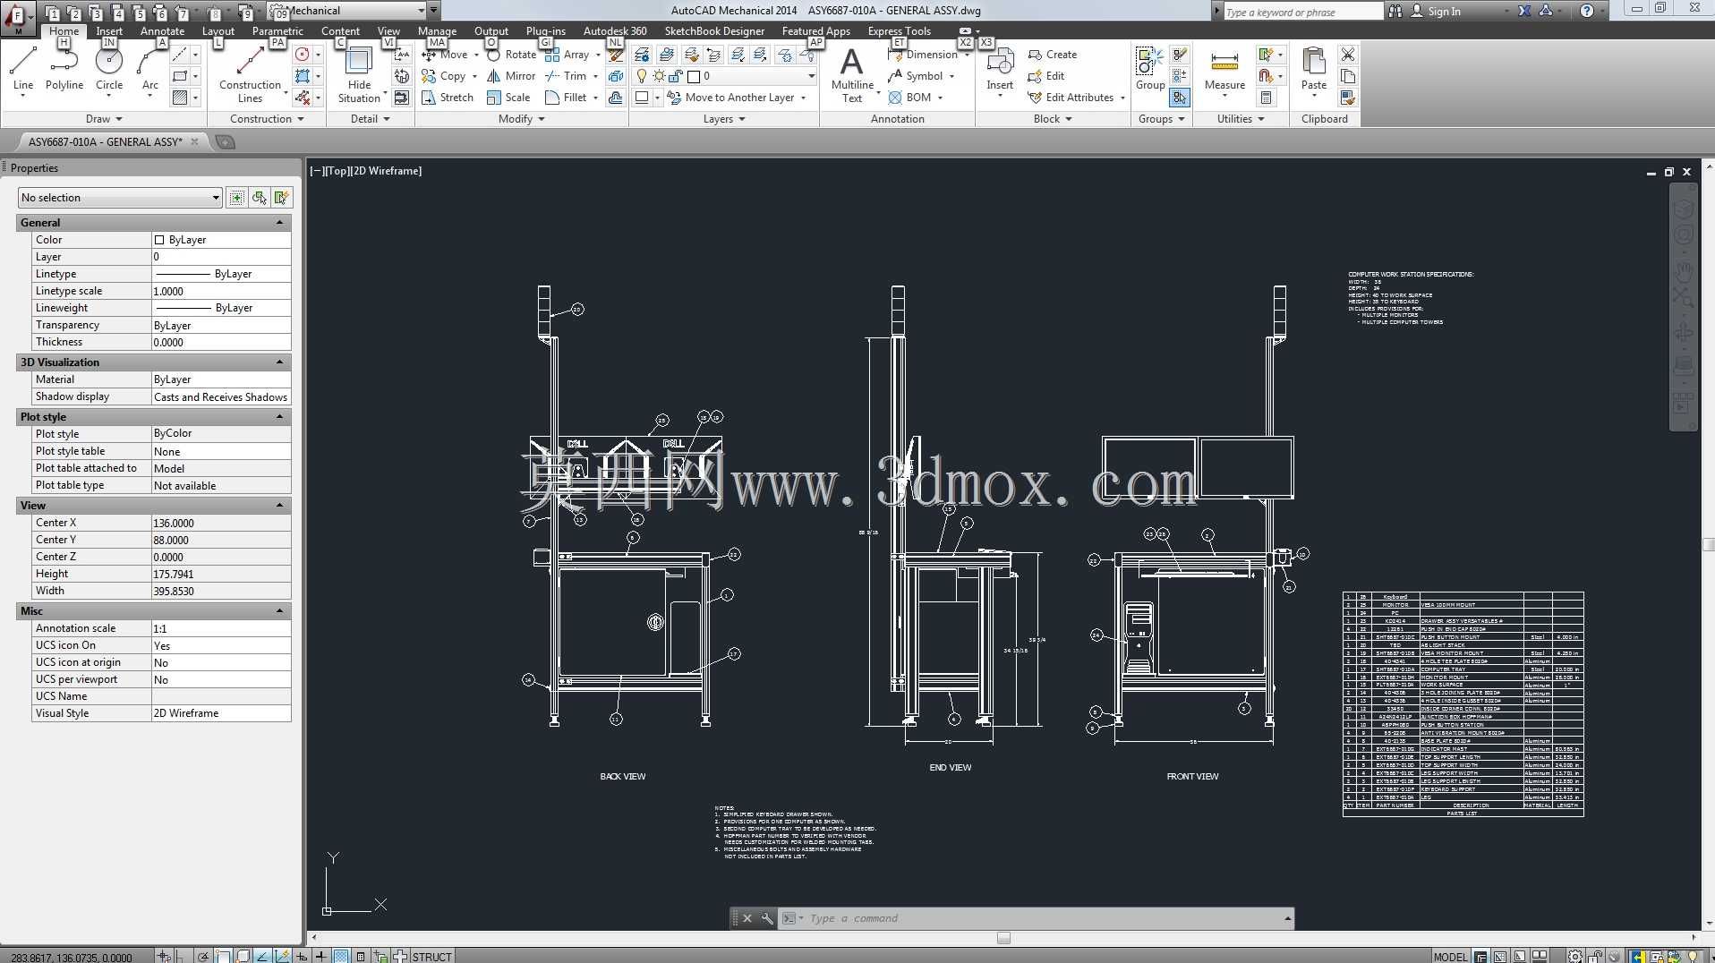This screenshot has width=1715, height=963.
Task: Activate the Fillet command
Action: (x=566, y=98)
